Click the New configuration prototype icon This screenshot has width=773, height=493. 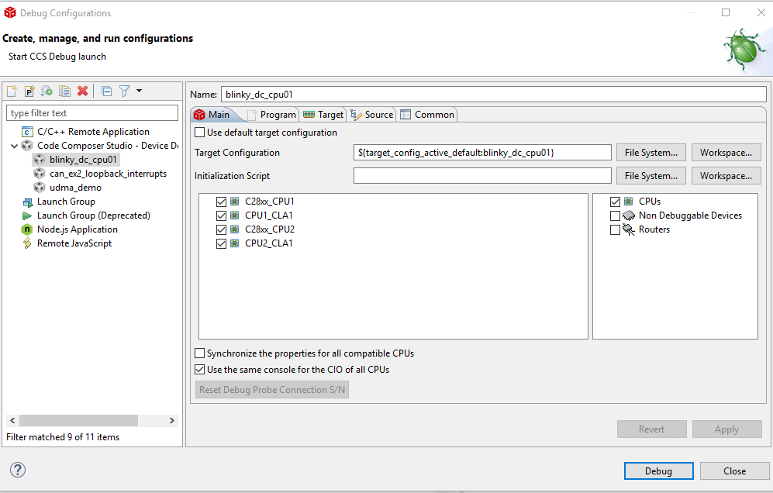29,91
